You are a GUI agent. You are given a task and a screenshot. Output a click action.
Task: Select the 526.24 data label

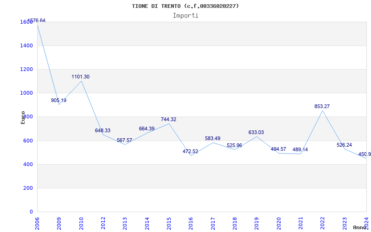344,145
